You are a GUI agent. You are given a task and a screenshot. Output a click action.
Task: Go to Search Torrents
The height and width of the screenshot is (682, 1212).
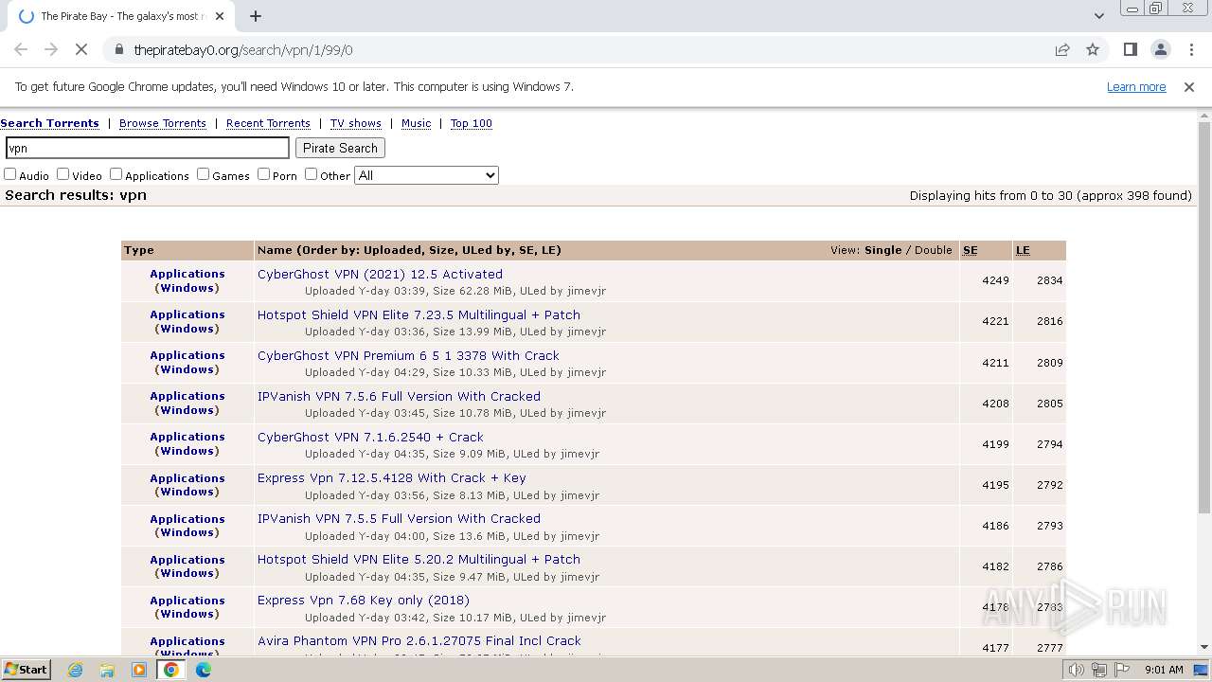49,123
